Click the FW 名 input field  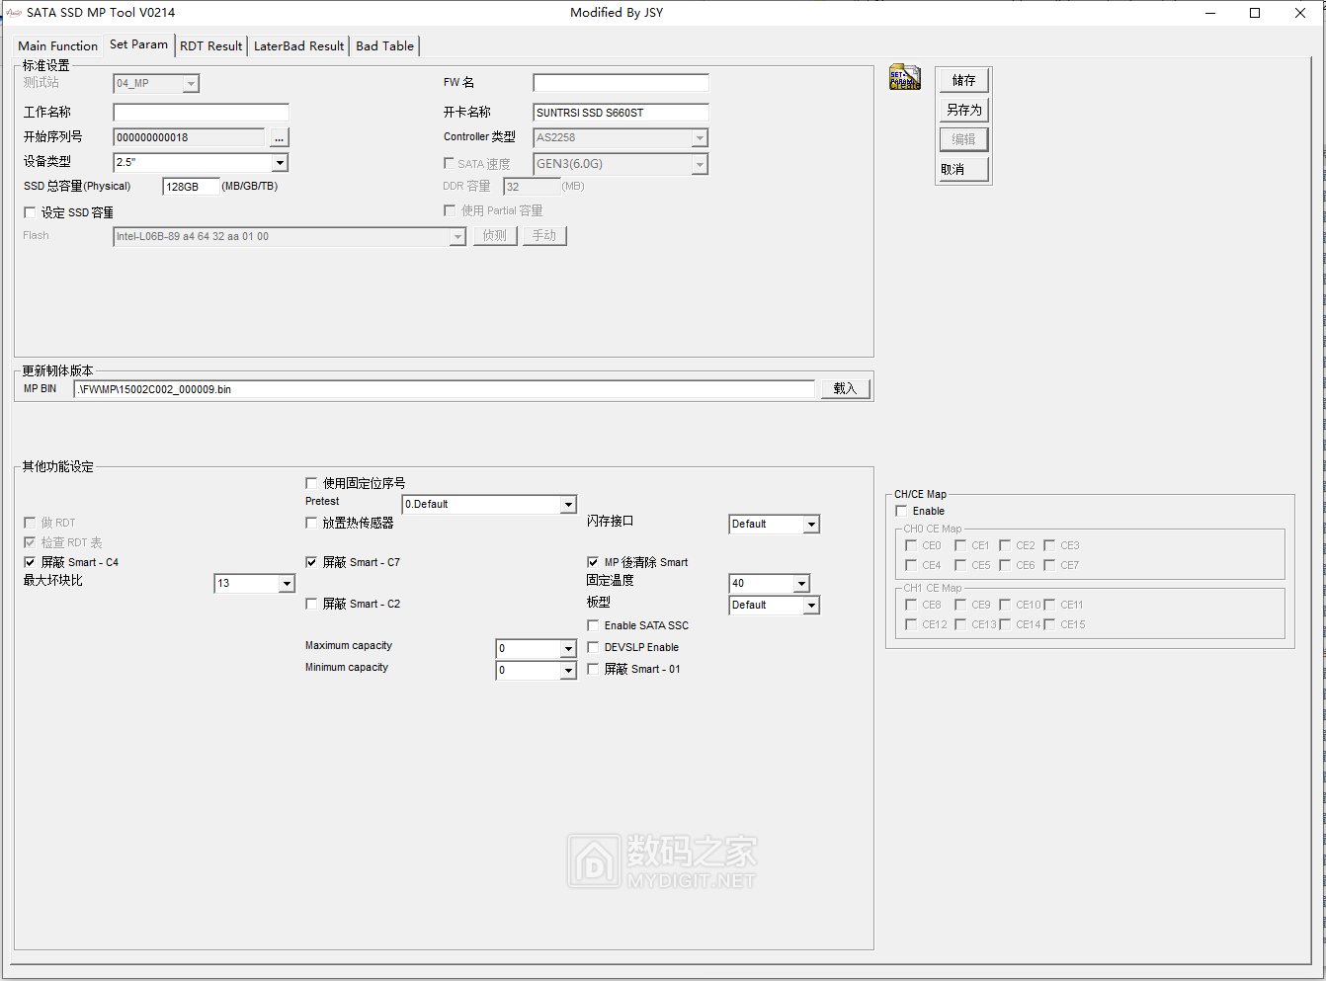click(x=621, y=83)
